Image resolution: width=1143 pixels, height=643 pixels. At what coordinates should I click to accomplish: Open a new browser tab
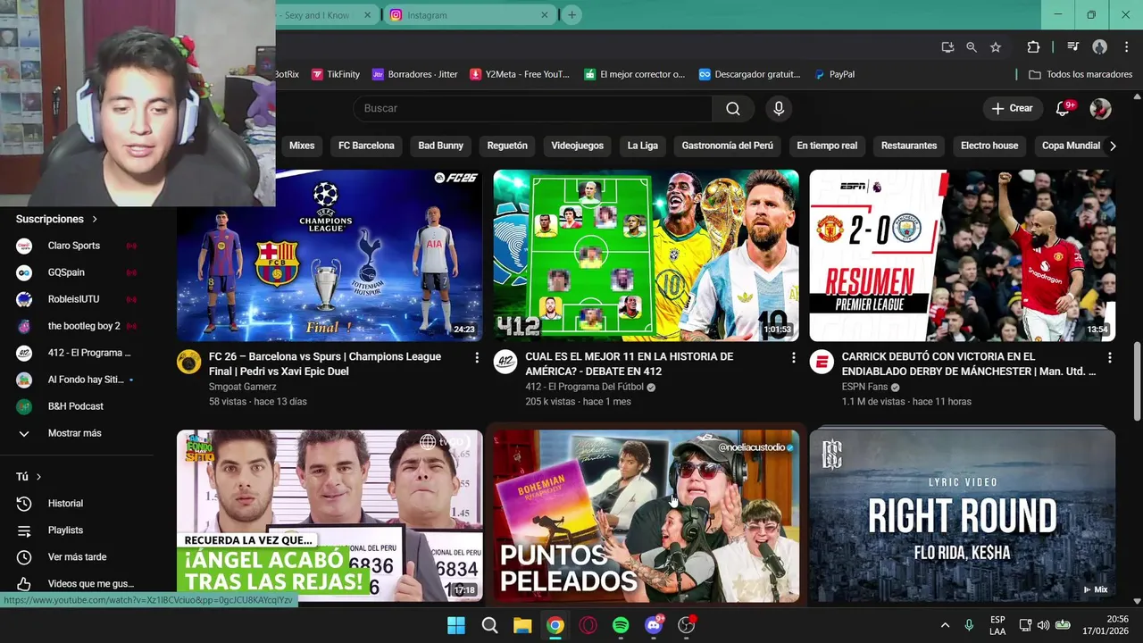(571, 15)
